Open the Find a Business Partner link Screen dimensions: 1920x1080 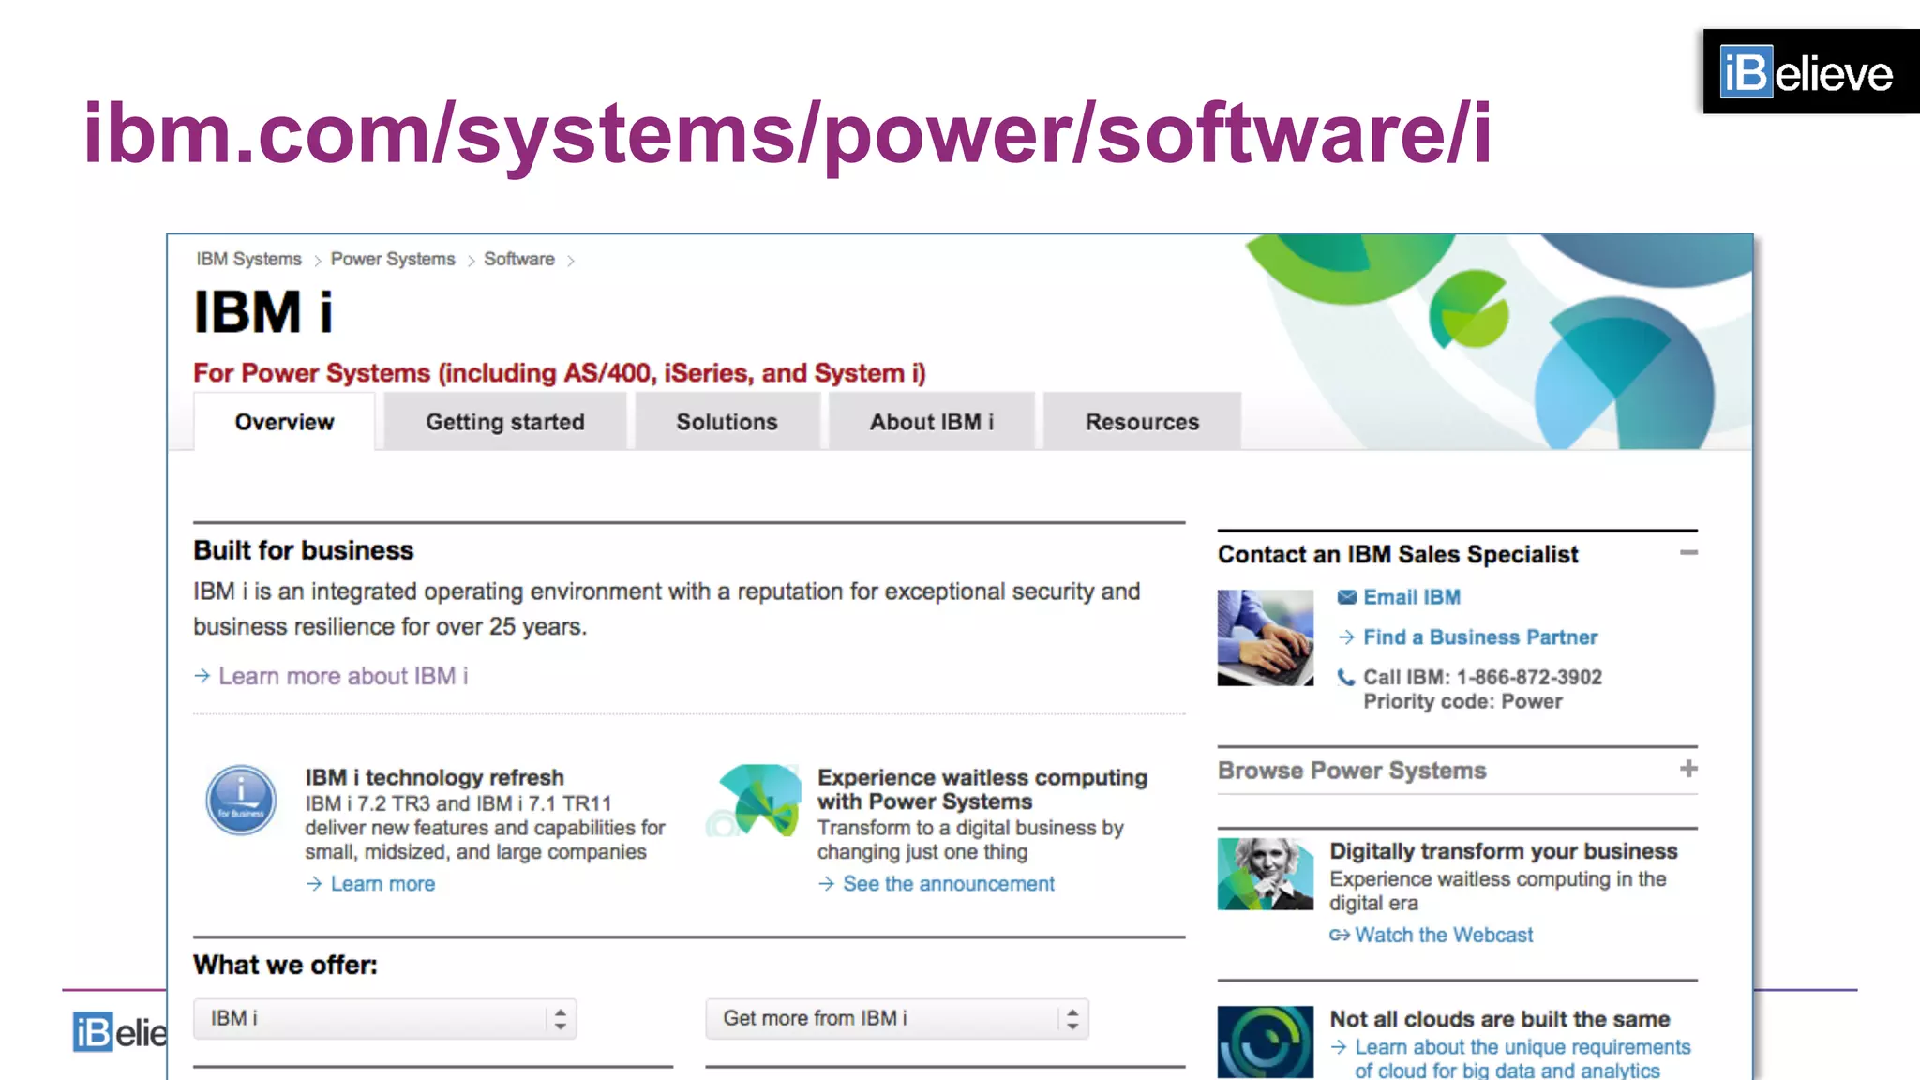coord(1480,637)
